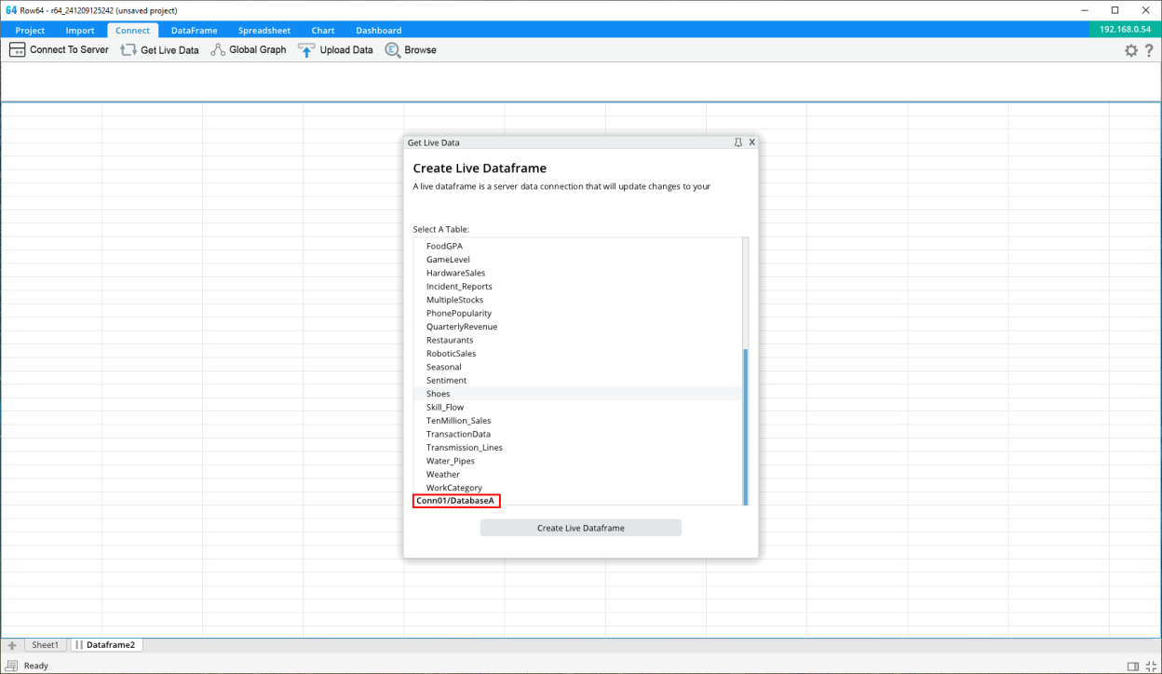Switch to the DataFrame ribbon tab
Viewport: 1162px width, 674px height.
point(194,31)
